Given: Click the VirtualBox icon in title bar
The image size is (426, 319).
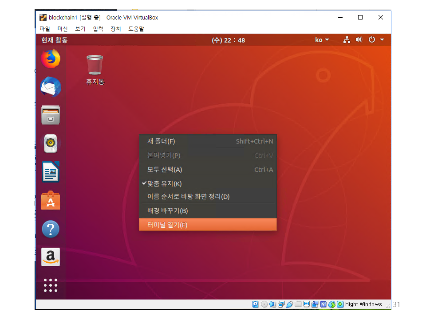Looking at the screenshot, I should 43,17.
